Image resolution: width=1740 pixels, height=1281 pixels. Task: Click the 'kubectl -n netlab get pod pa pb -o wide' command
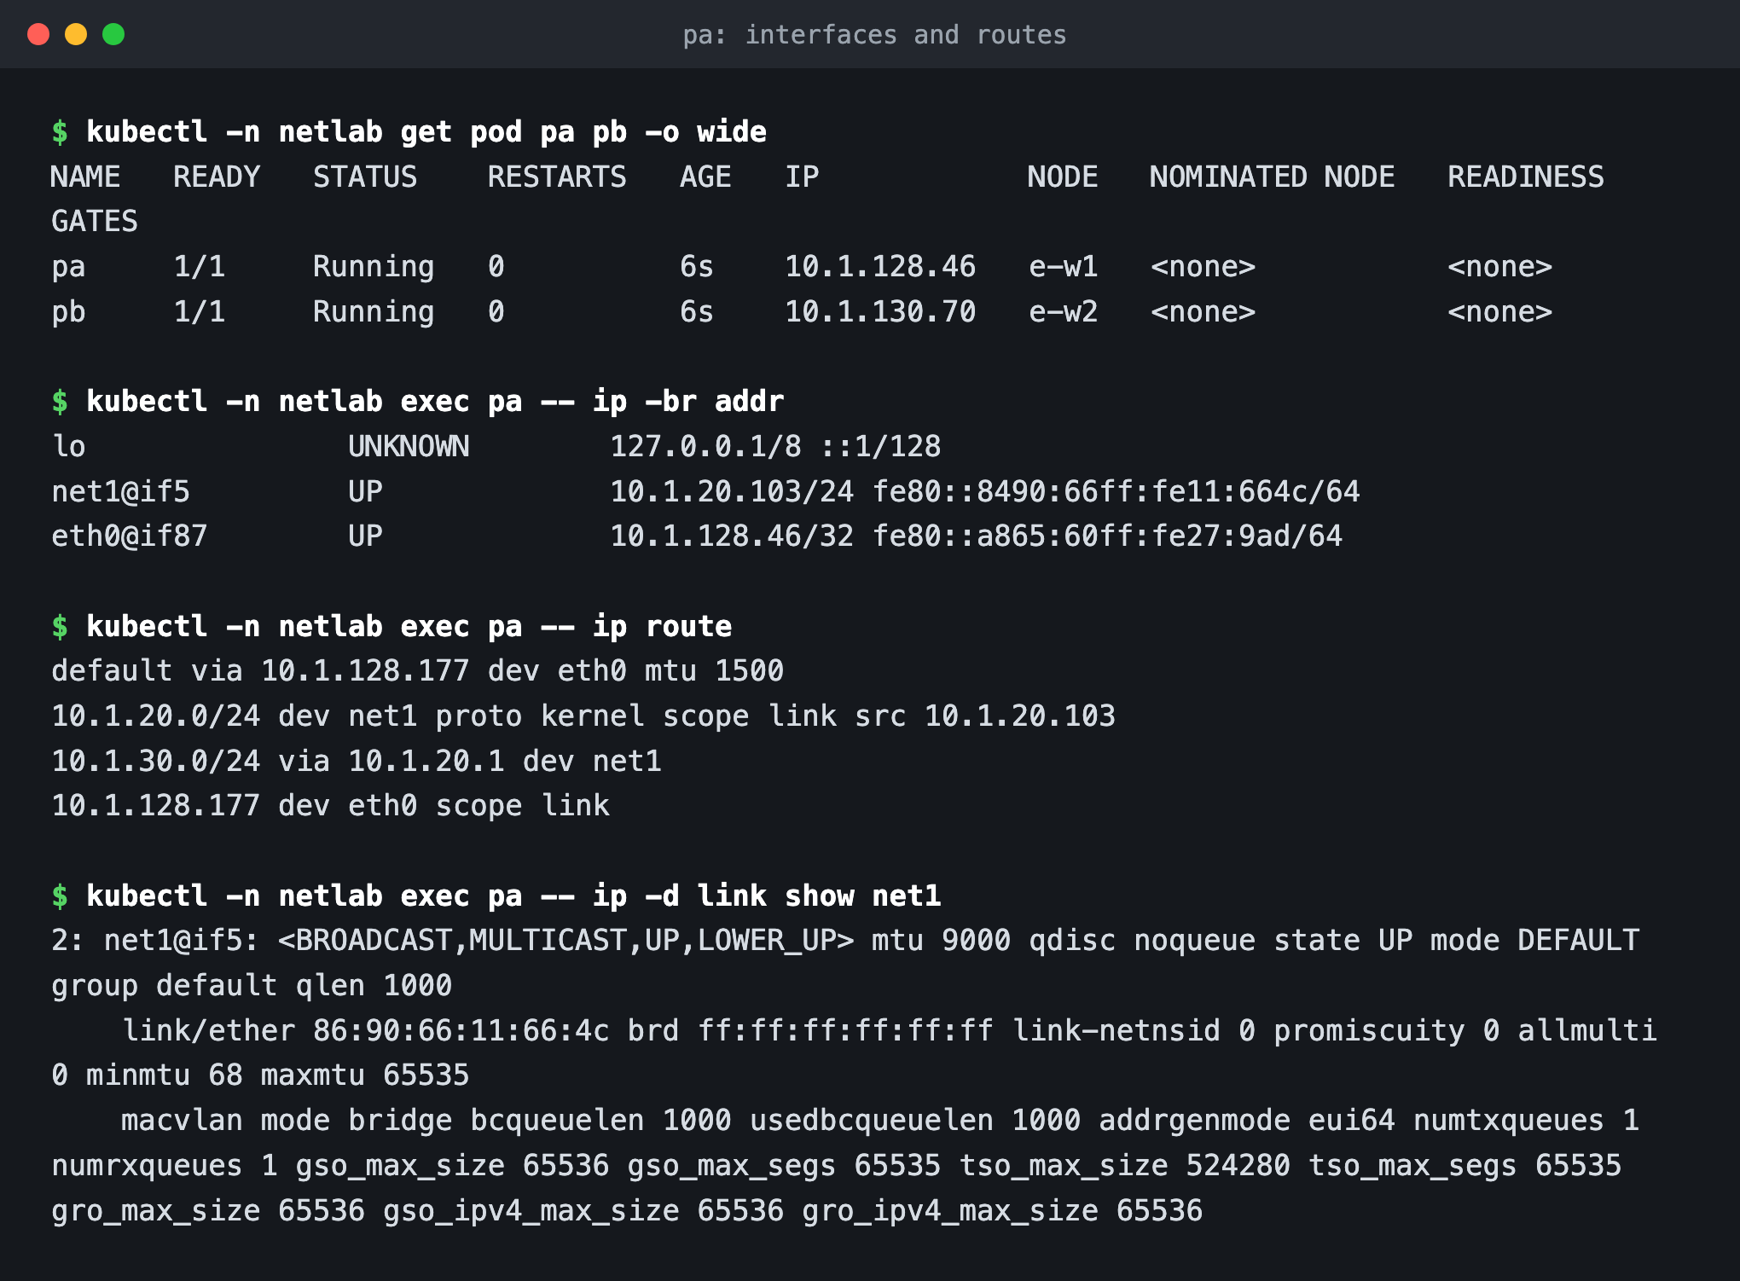[x=426, y=131]
